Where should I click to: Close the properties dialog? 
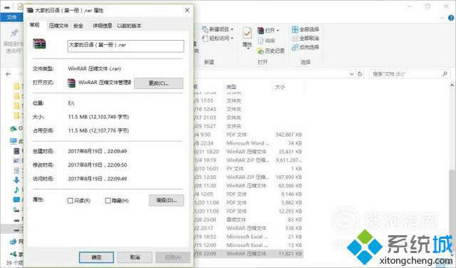pos(187,11)
